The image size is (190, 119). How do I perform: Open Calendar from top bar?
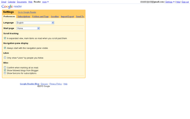(12, 2)
